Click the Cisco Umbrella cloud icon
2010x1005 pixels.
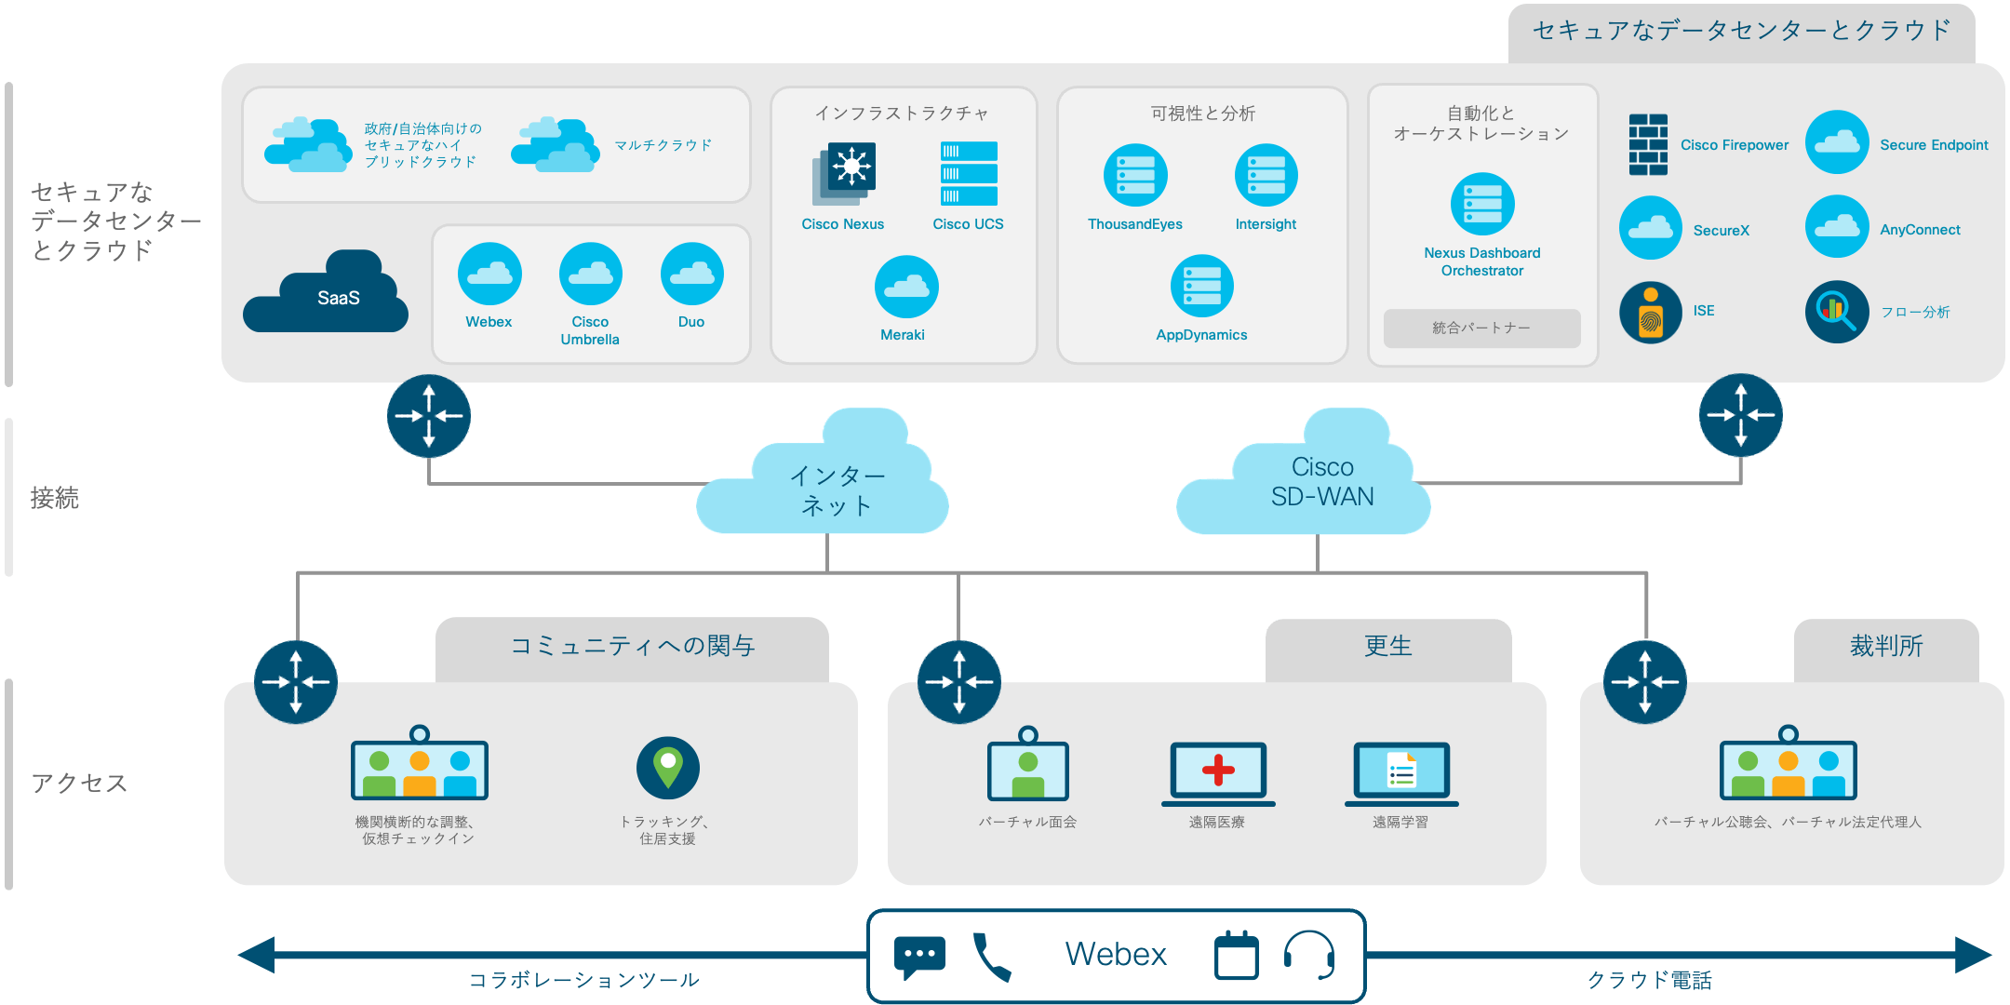(x=591, y=274)
